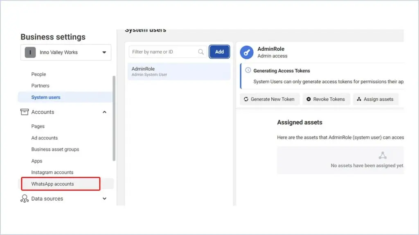Open the Inno Valley Works business dropdown
Image resolution: width=419 pixels, height=235 pixels.
click(x=66, y=52)
